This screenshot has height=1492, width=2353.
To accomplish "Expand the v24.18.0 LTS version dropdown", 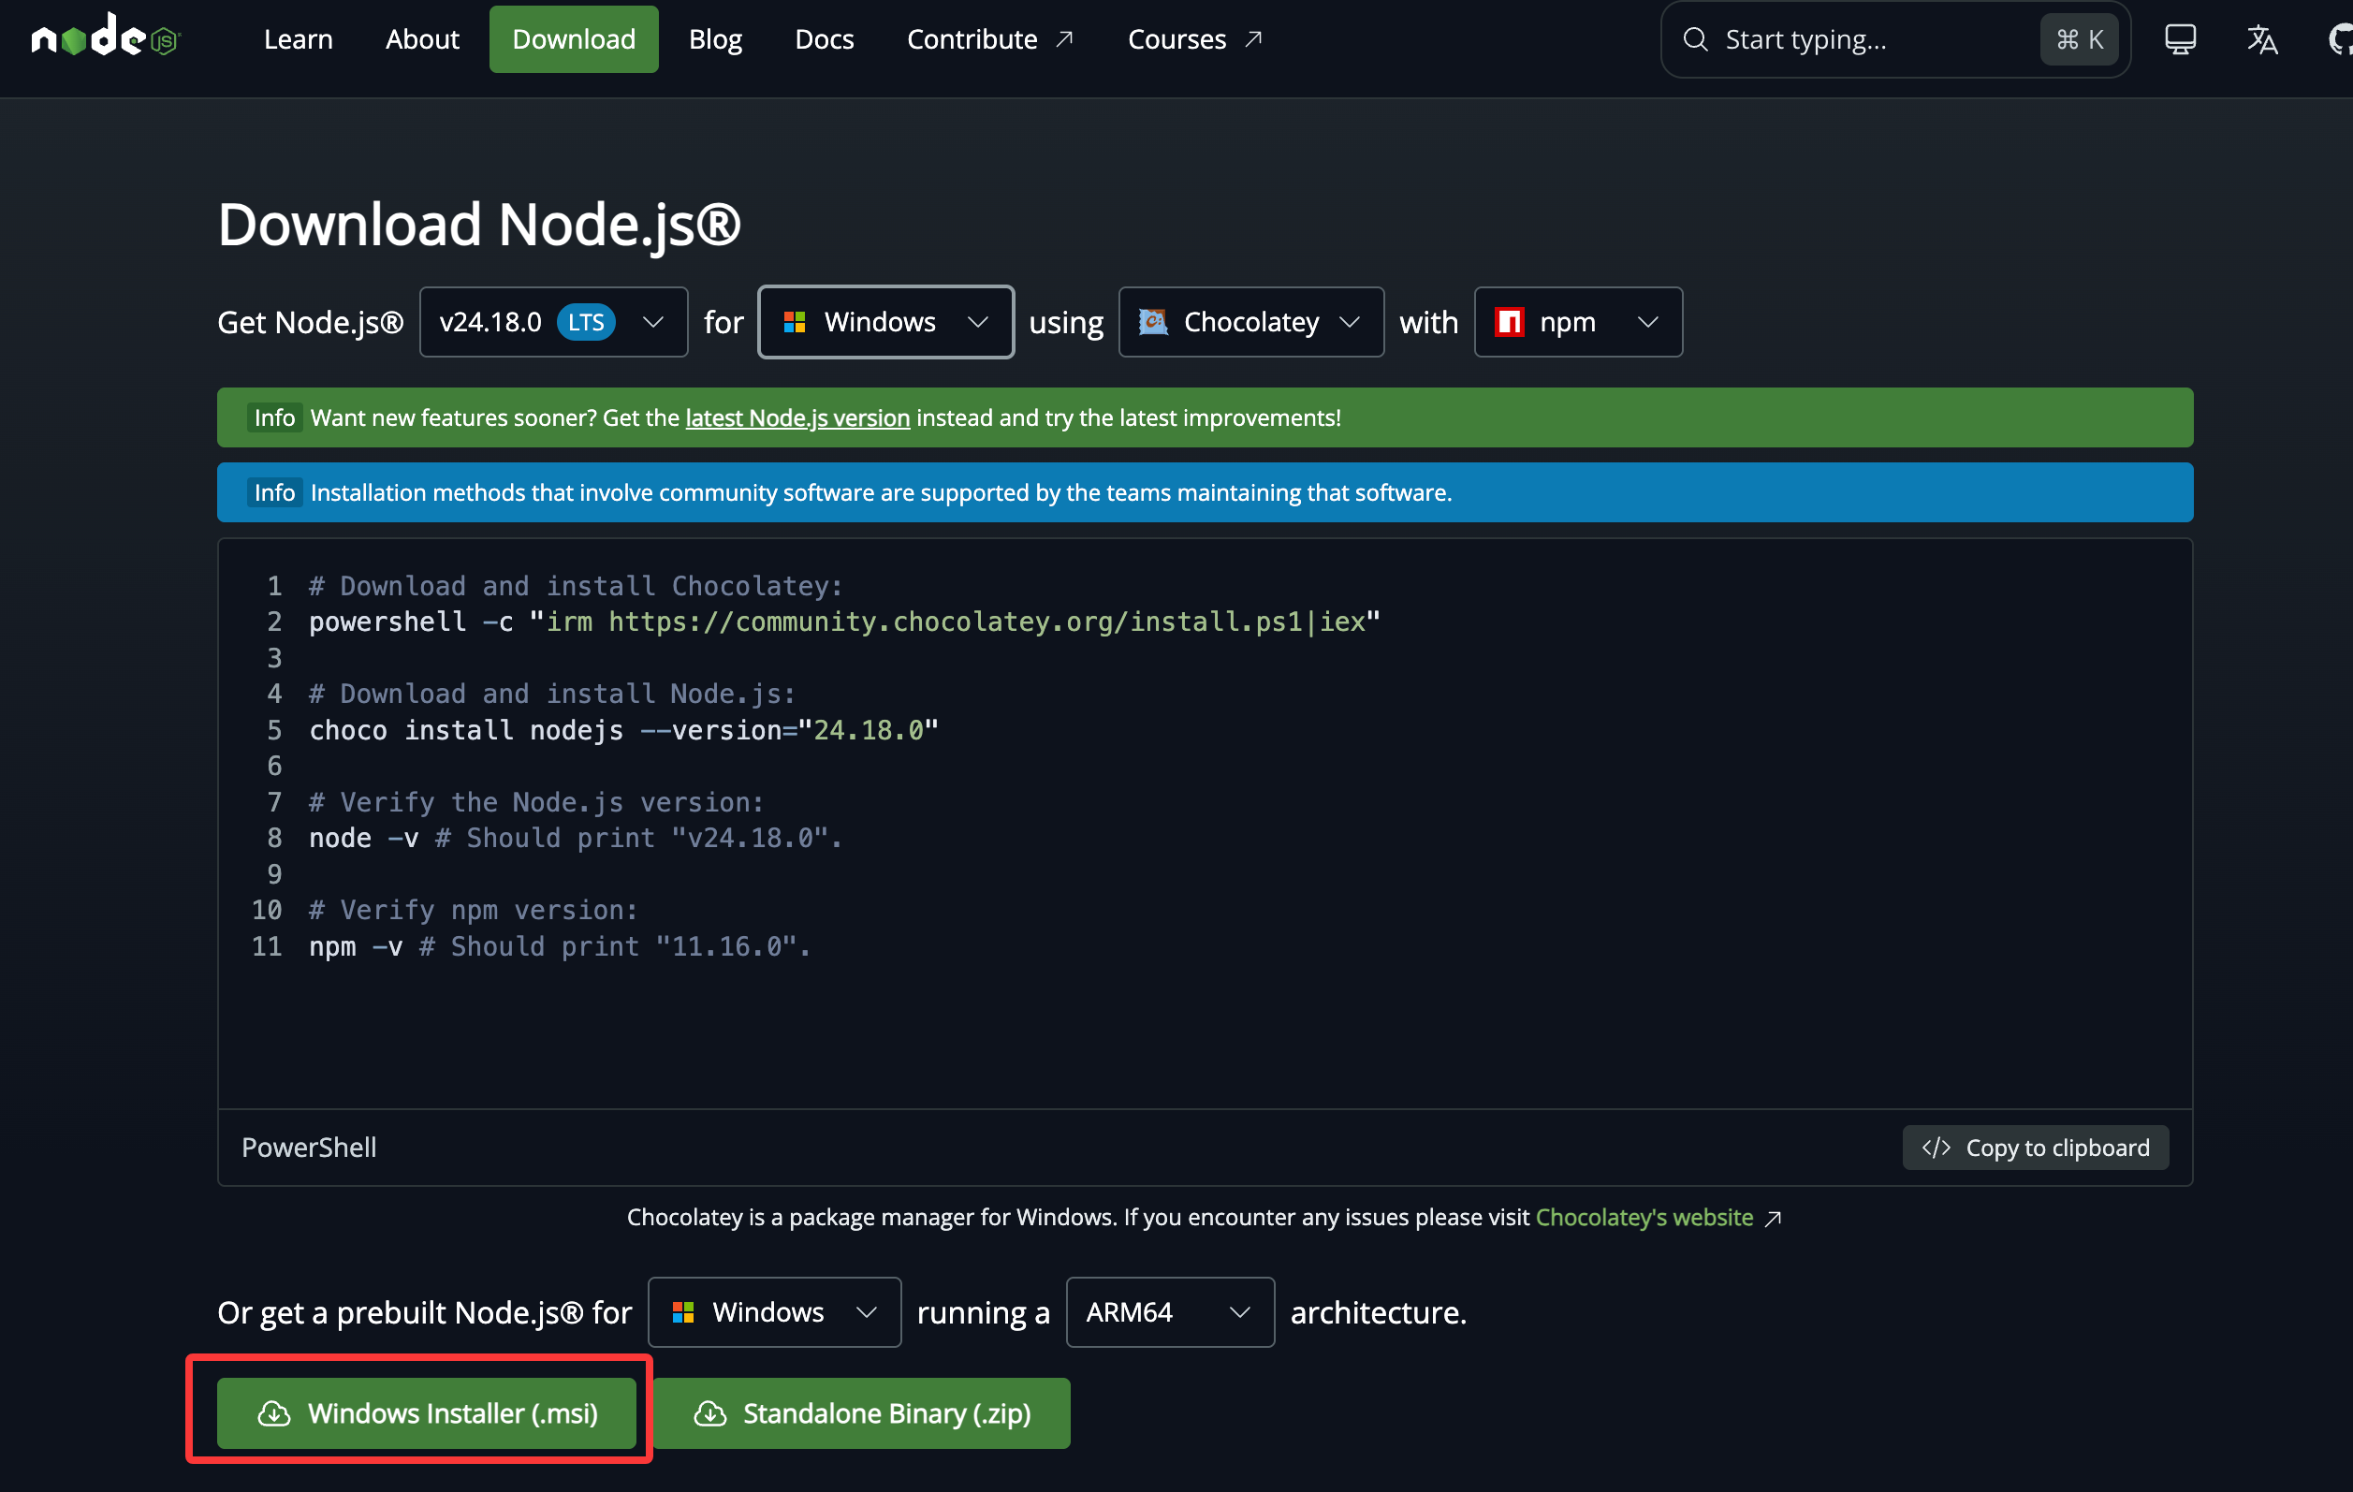I will coord(553,321).
